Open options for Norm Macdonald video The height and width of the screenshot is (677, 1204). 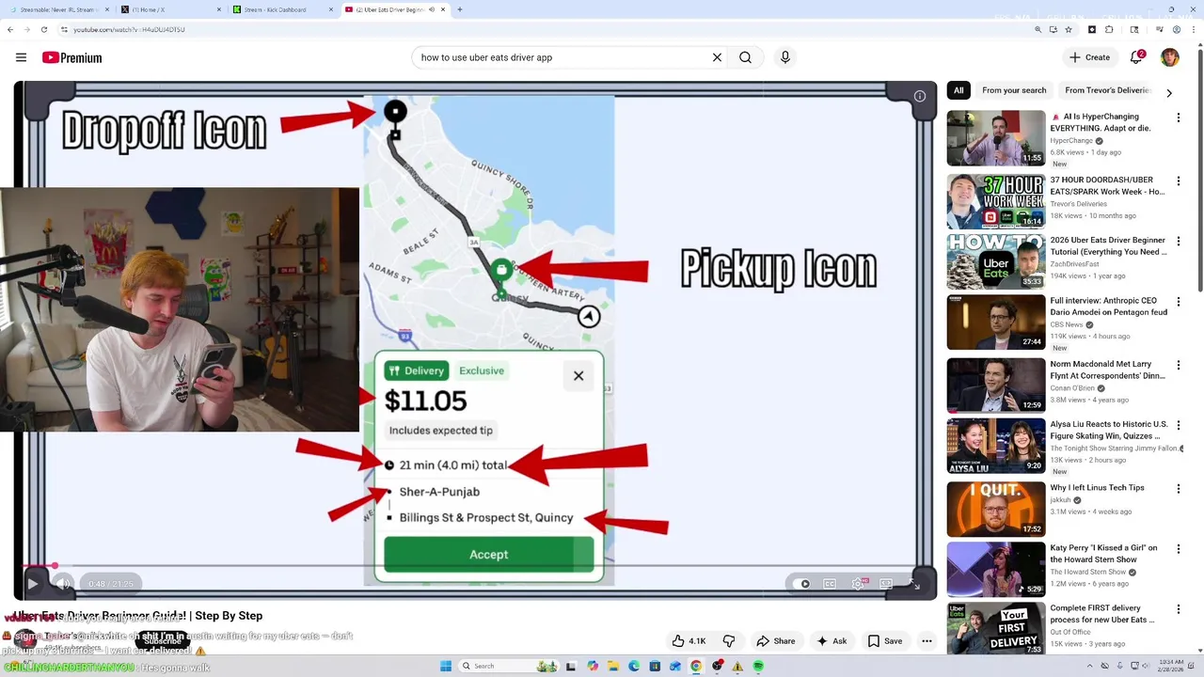pos(1178,365)
